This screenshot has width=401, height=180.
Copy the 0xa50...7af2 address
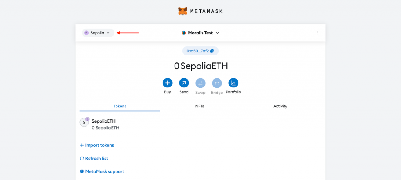click(x=200, y=51)
